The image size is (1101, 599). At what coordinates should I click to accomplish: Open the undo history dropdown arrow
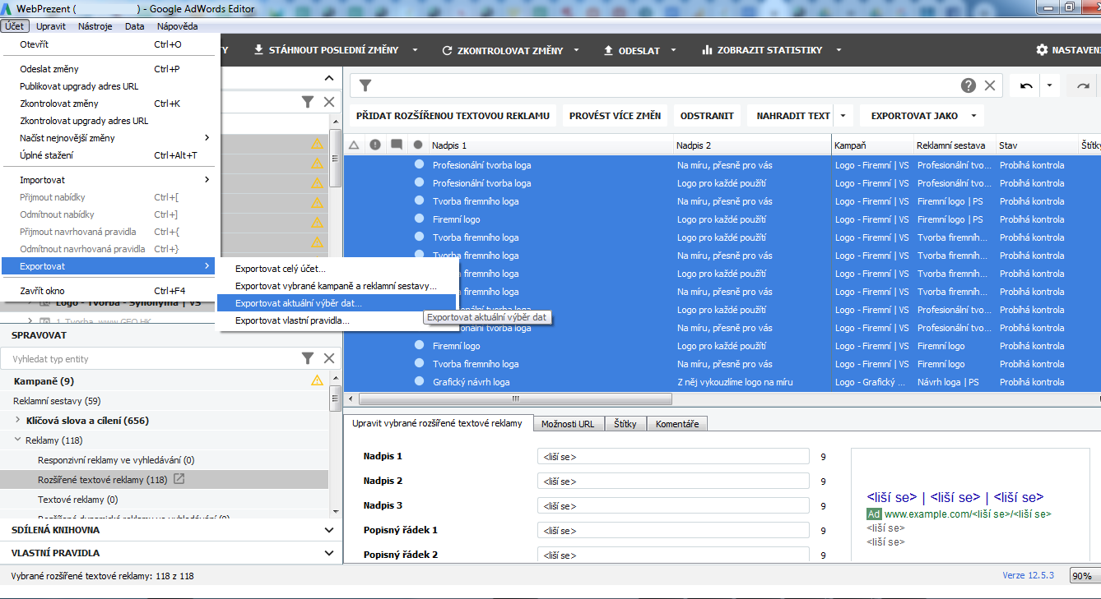1049,85
